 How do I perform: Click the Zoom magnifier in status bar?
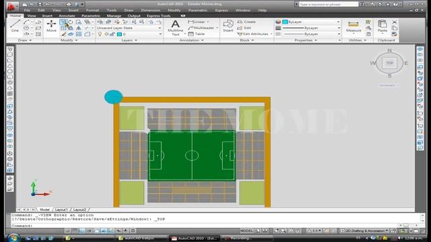point(283,231)
